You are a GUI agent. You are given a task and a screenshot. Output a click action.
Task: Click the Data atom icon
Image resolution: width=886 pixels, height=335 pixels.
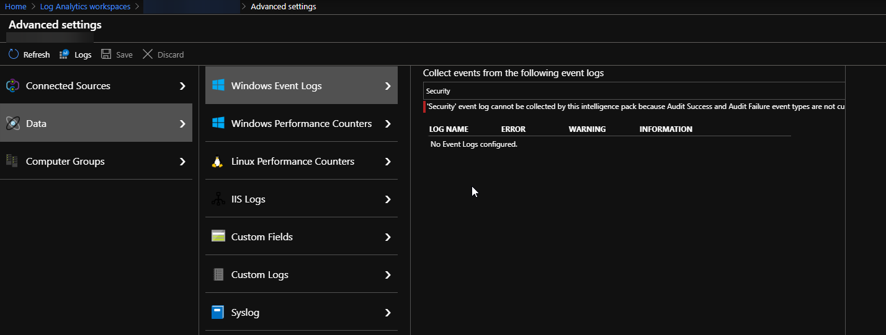click(12, 124)
